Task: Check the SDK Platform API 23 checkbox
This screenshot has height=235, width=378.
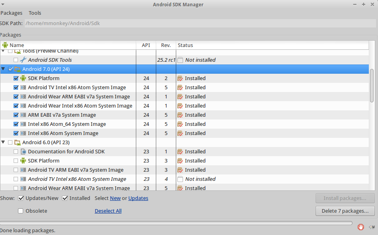Action: pyautogui.click(x=16, y=161)
